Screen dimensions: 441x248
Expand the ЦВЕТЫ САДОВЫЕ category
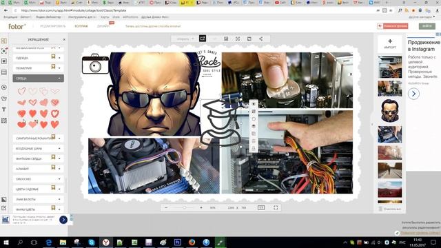click(x=39, y=189)
